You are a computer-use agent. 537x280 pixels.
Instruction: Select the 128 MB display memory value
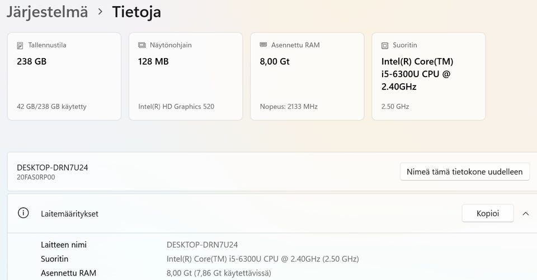pos(153,61)
